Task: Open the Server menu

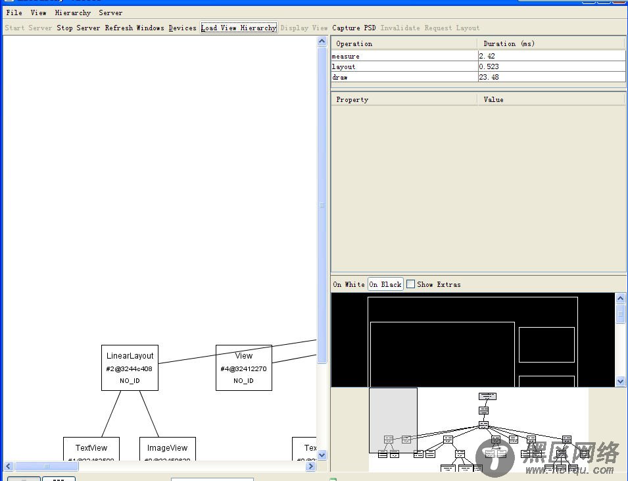Action: coord(110,13)
